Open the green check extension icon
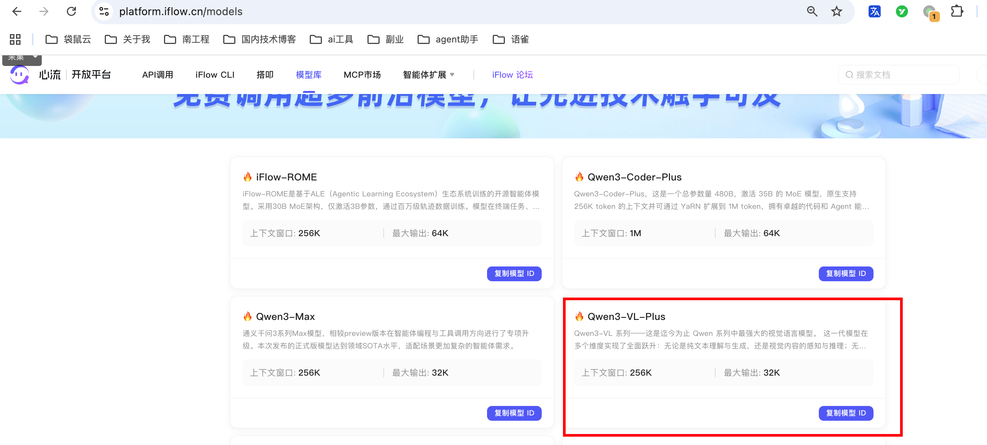The image size is (987, 445). (902, 11)
